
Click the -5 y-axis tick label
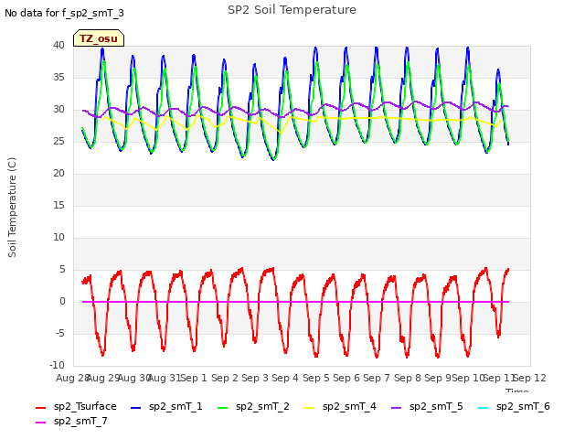60,333
